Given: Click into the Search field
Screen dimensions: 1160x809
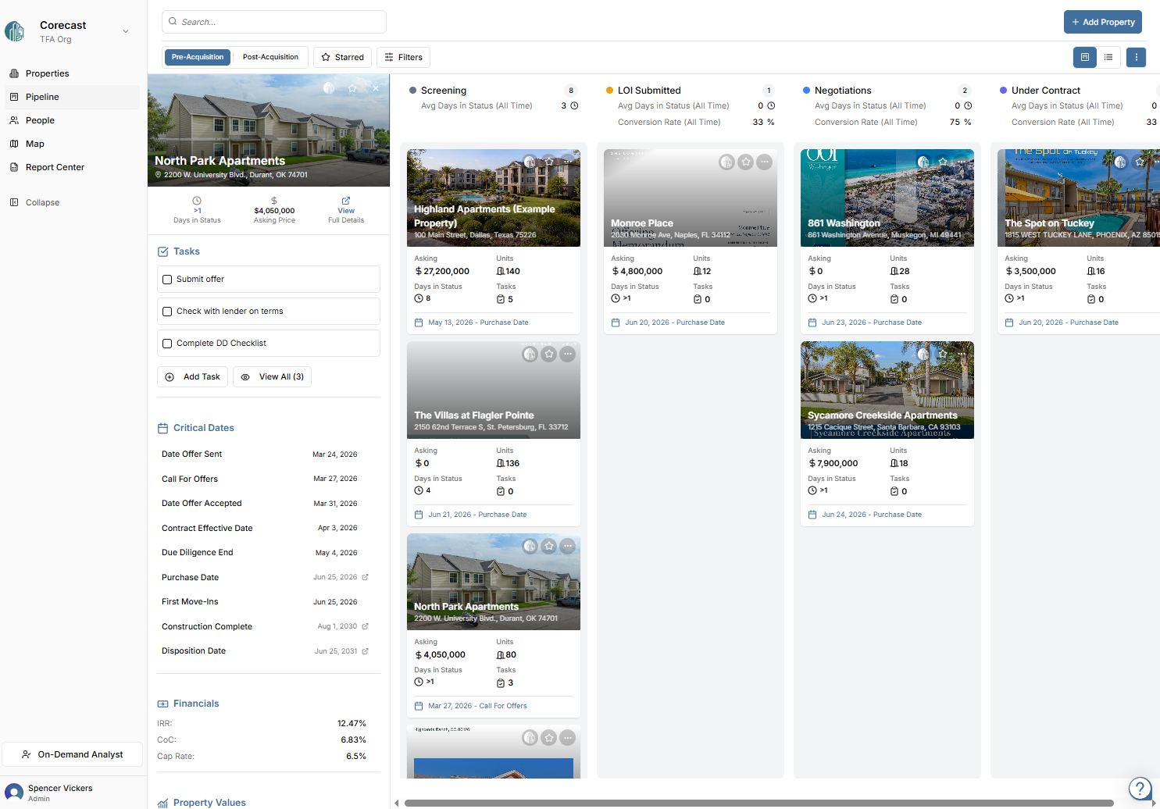Looking at the screenshot, I should pyautogui.click(x=274, y=22).
